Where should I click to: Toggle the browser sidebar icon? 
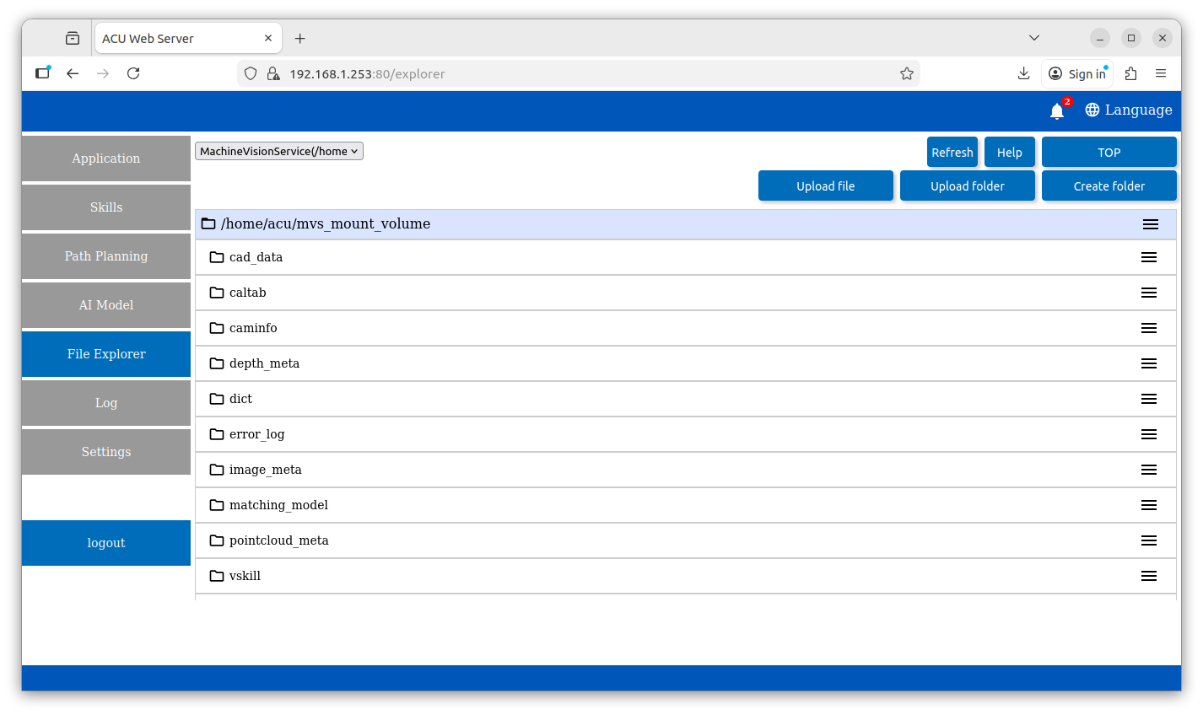coord(42,73)
